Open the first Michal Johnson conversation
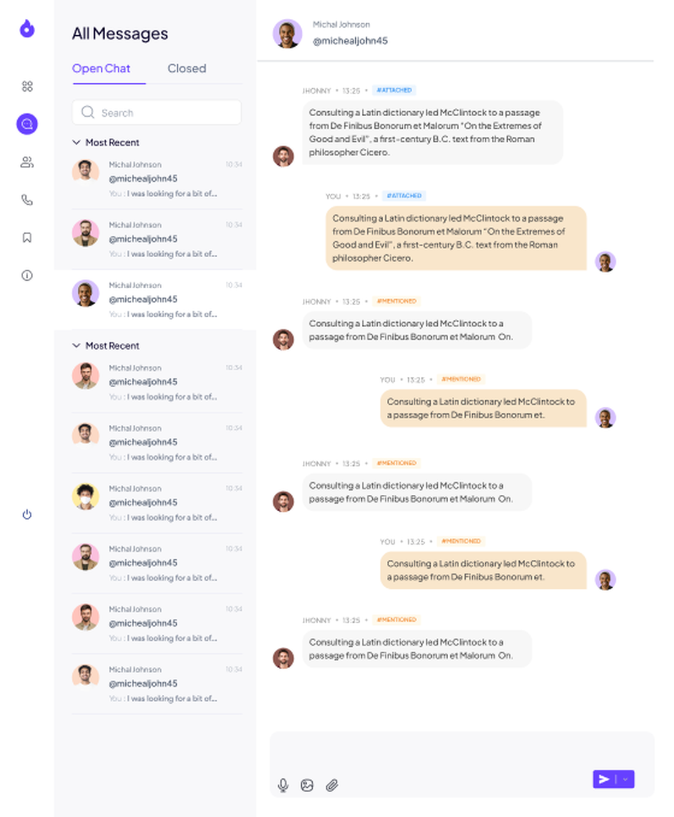Image resolution: width=674 pixels, height=817 pixels. 157,179
